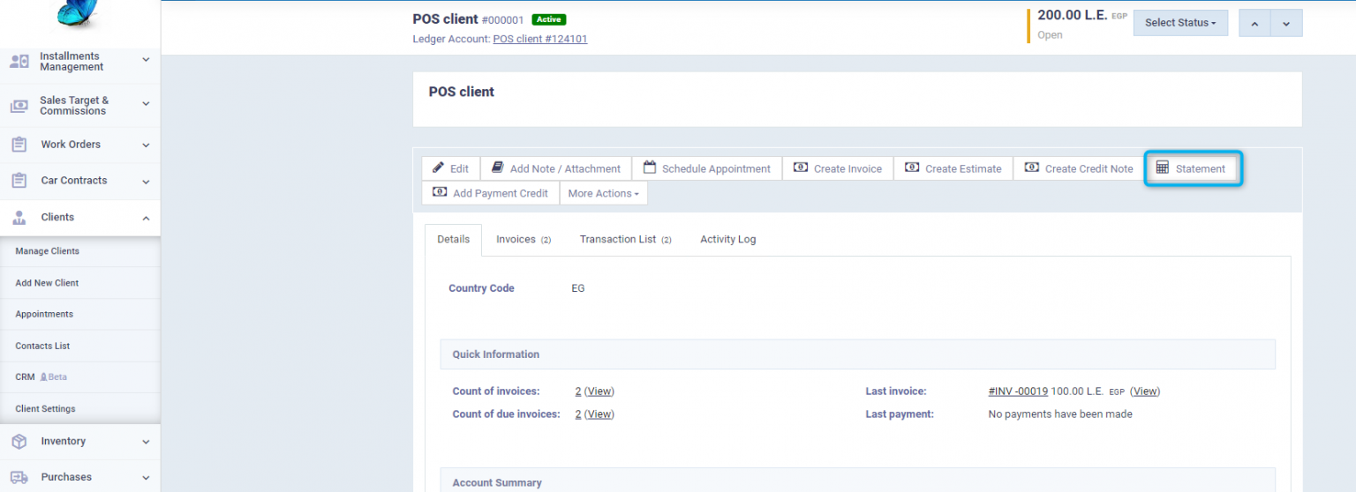Expand the Inventory menu chevron
1356x492 pixels.
click(146, 442)
